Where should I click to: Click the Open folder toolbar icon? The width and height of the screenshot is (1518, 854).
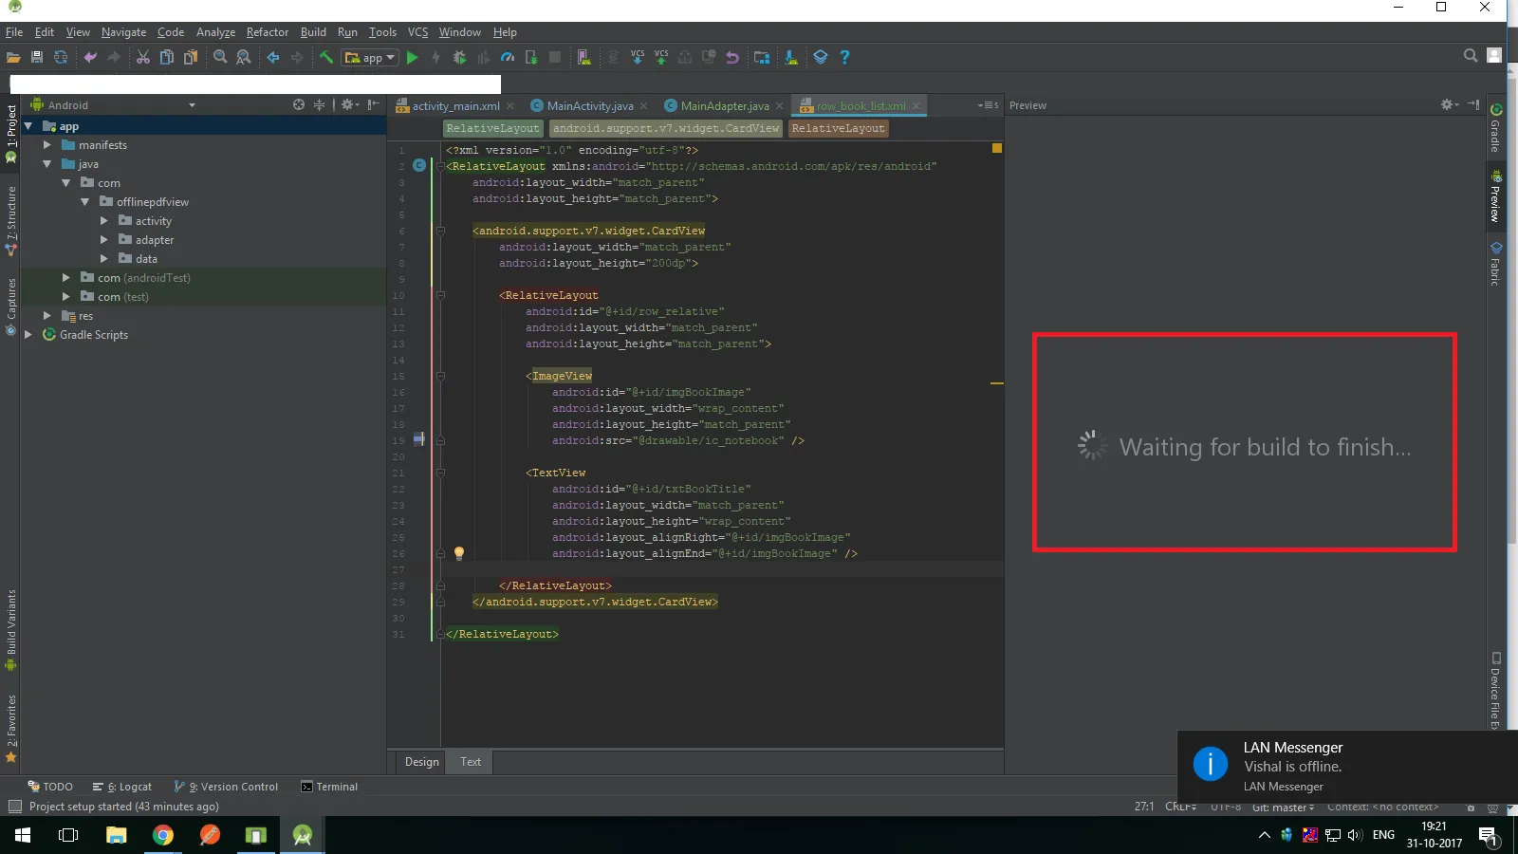tap(13, 57)
